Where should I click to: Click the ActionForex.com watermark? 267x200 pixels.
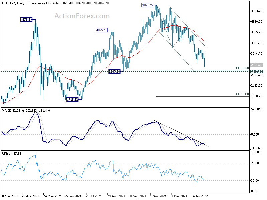click(x=82, y=16)
